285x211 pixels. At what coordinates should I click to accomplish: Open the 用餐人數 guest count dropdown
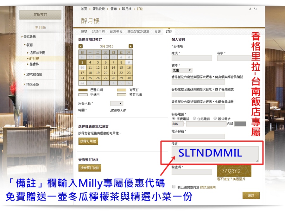(117, 103)
